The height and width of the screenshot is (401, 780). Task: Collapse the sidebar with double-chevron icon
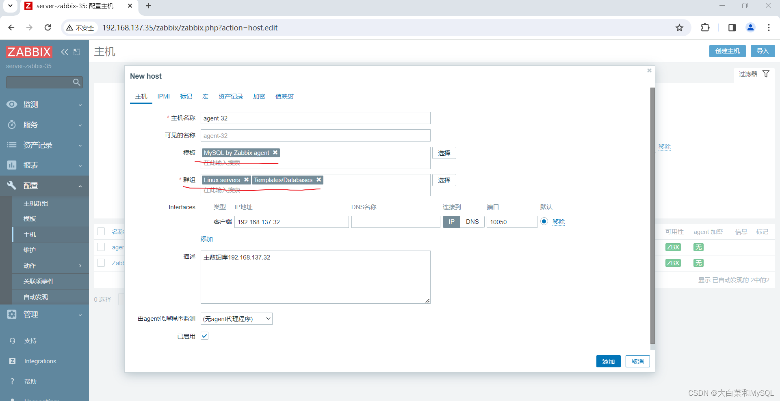click(65, 52)
